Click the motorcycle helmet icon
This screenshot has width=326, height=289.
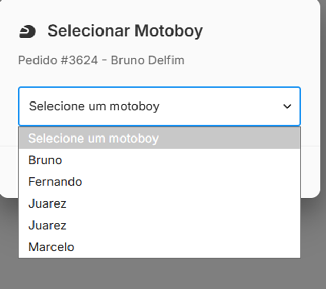[27, 31]
